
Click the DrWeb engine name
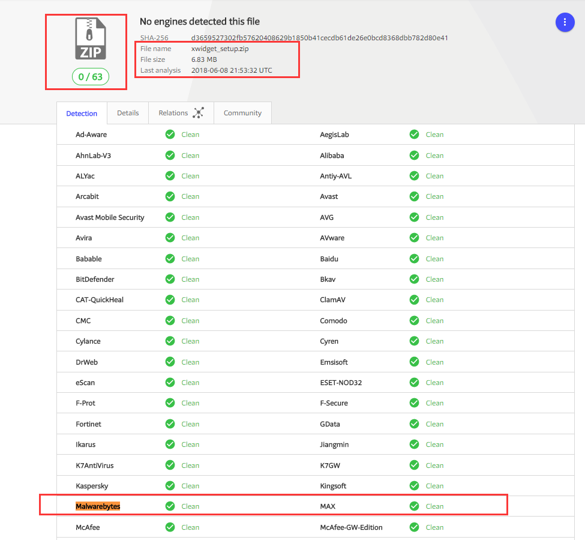click(86, 362)
